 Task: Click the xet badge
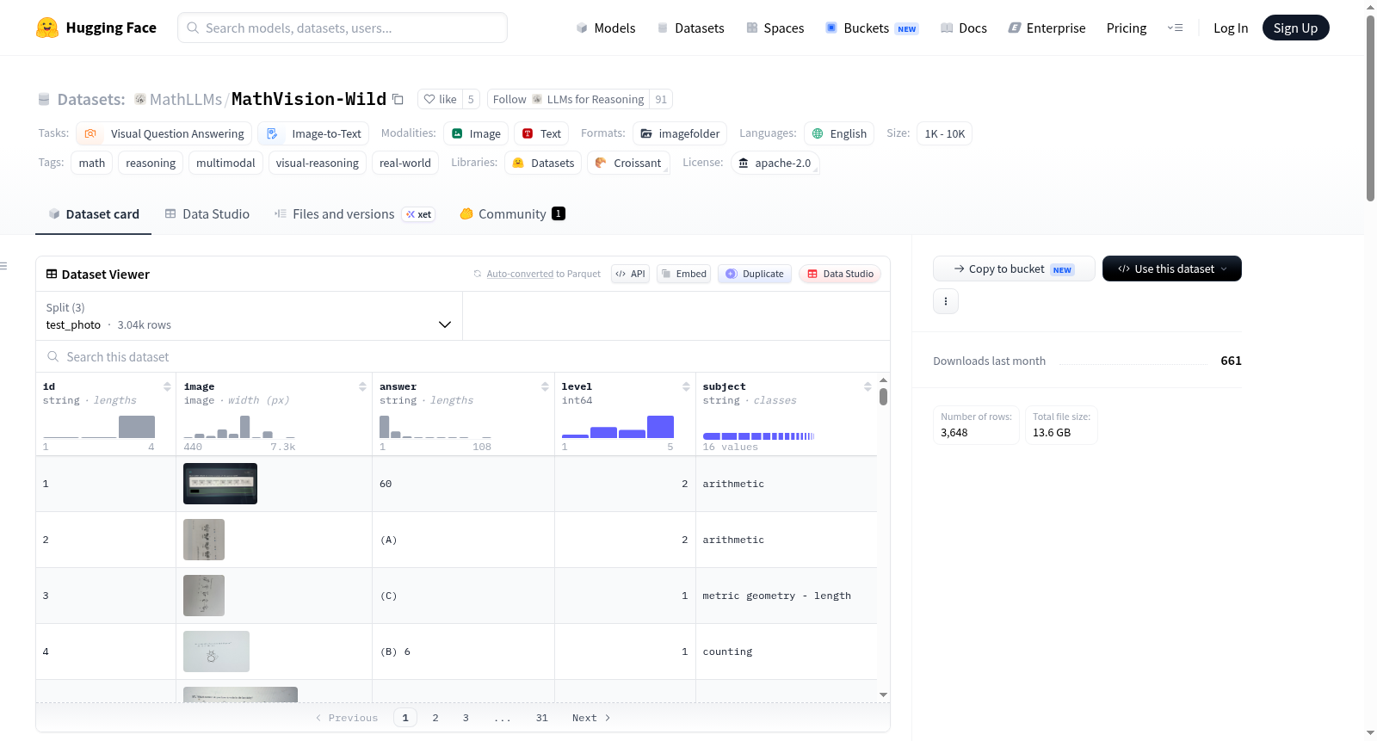pos(419,214)
